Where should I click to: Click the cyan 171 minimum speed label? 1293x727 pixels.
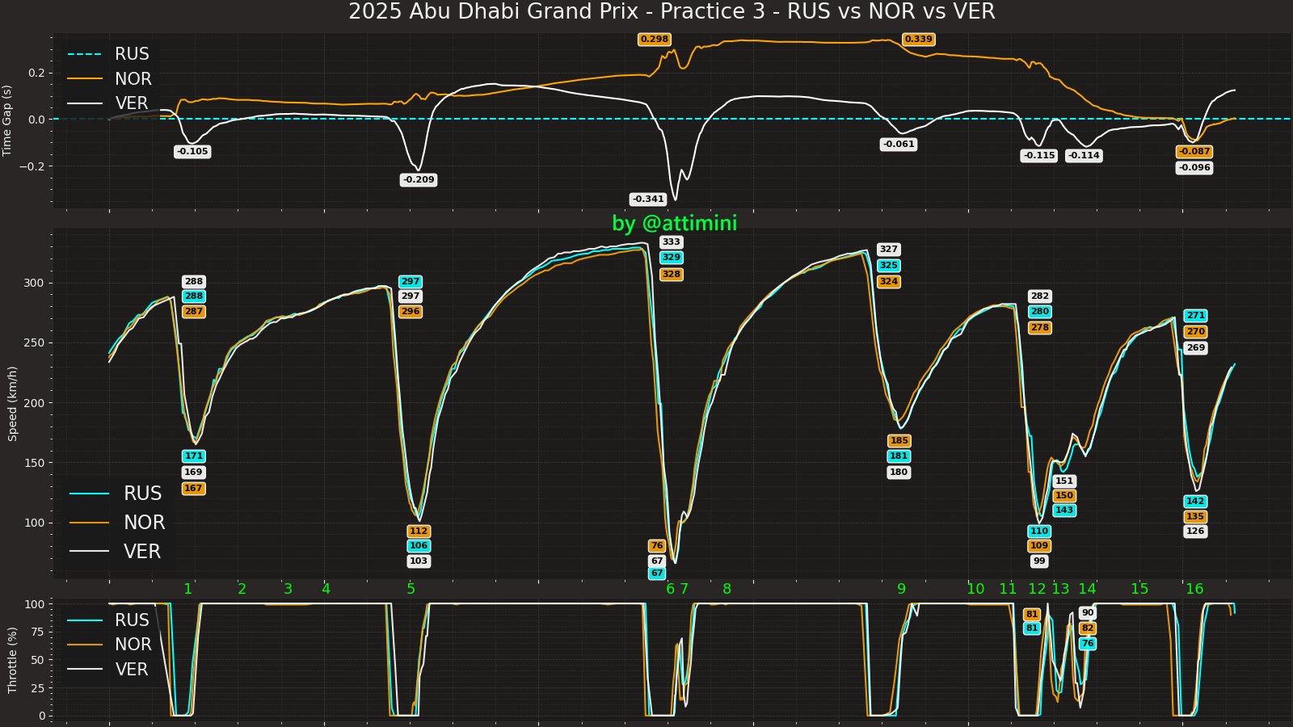193,456
